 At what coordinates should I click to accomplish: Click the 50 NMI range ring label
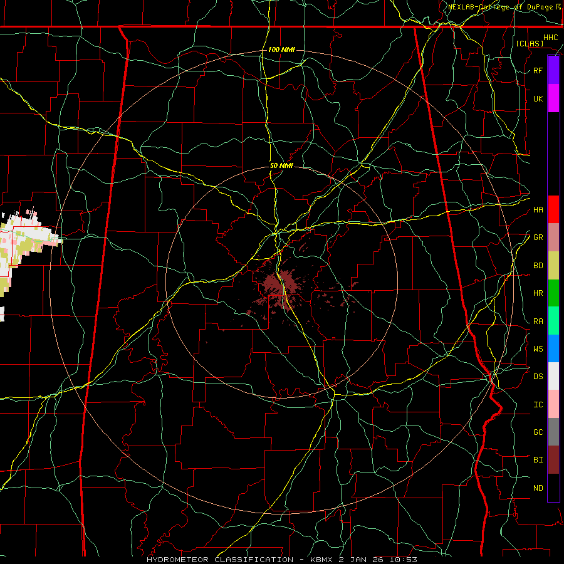tap(281, 165)
